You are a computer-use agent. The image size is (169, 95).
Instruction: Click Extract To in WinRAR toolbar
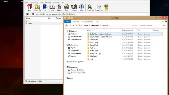click(37, 8)
